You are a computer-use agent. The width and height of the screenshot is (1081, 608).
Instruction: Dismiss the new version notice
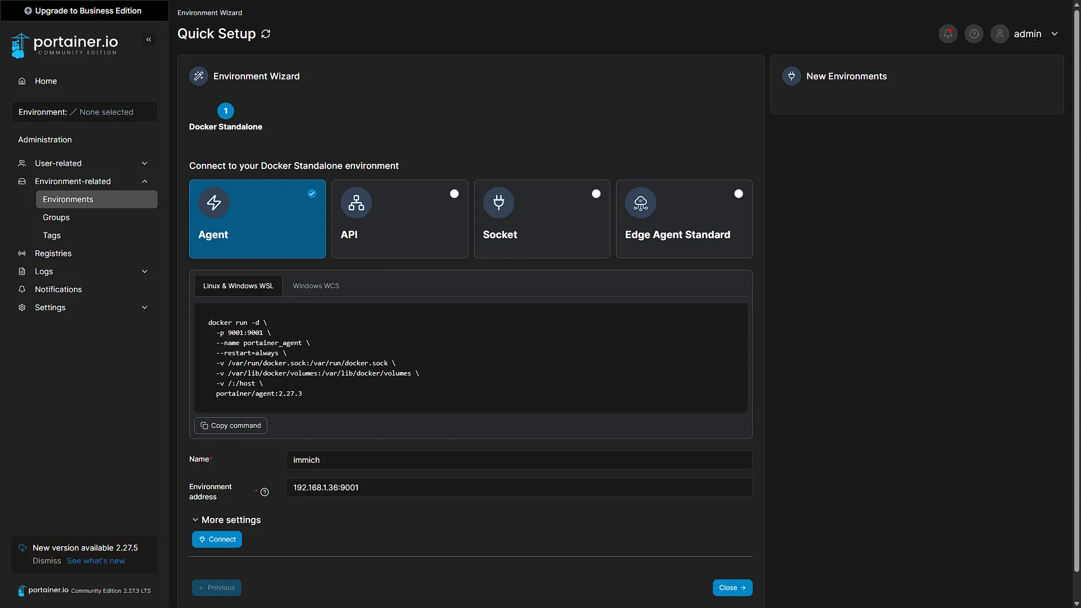tap(47, 561)
